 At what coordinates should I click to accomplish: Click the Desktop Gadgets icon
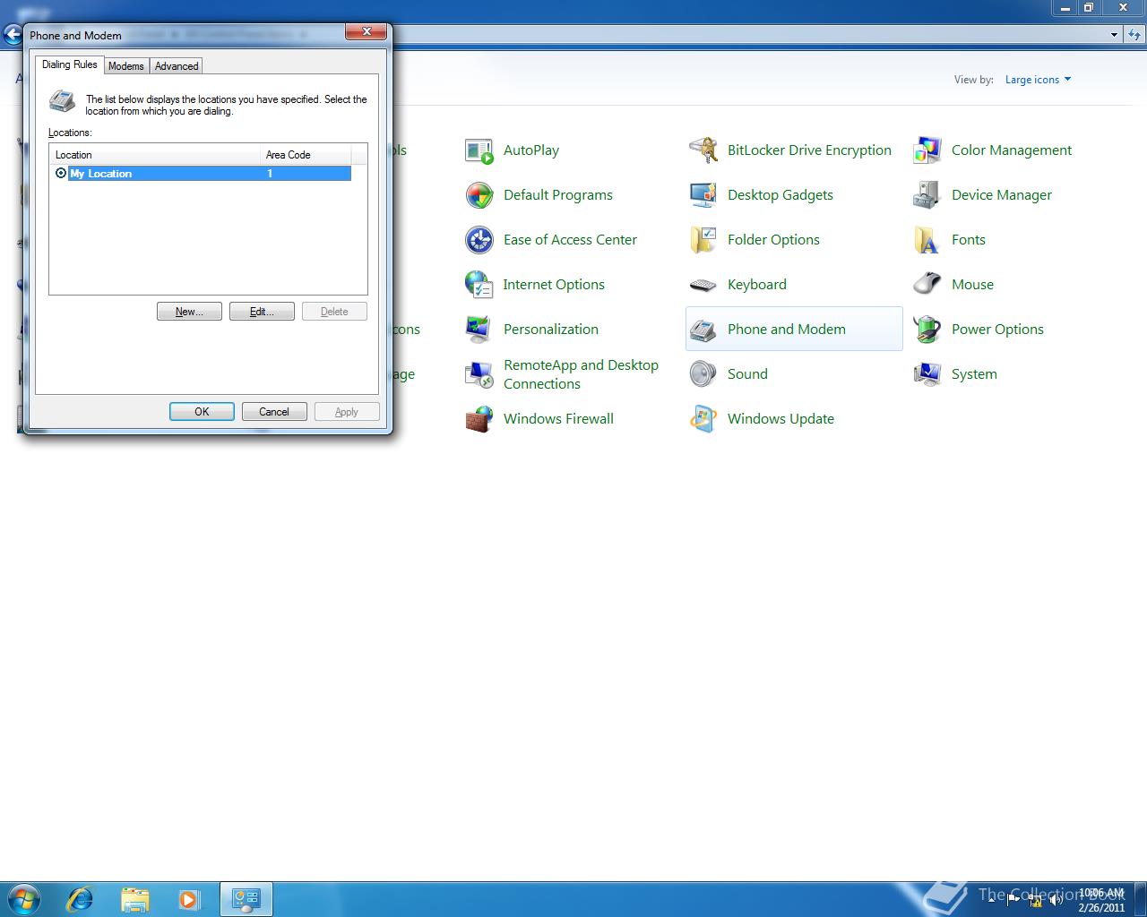[x=703, y=195]
